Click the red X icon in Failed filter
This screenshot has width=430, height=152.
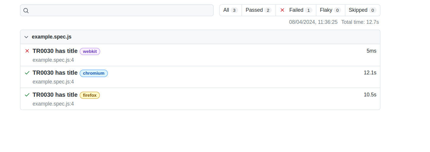coord(282,10)
